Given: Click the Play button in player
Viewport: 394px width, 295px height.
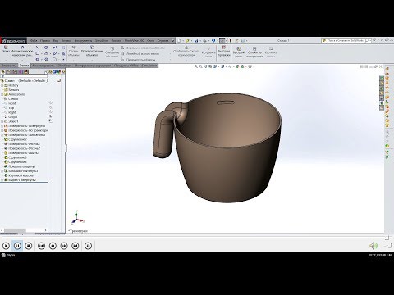Looking at the screenshot, I should [x=6, y=246].
